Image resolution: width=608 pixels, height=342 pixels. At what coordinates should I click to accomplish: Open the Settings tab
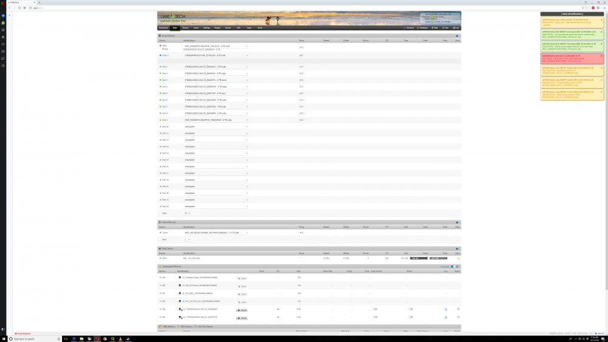[x=207, y=28]
